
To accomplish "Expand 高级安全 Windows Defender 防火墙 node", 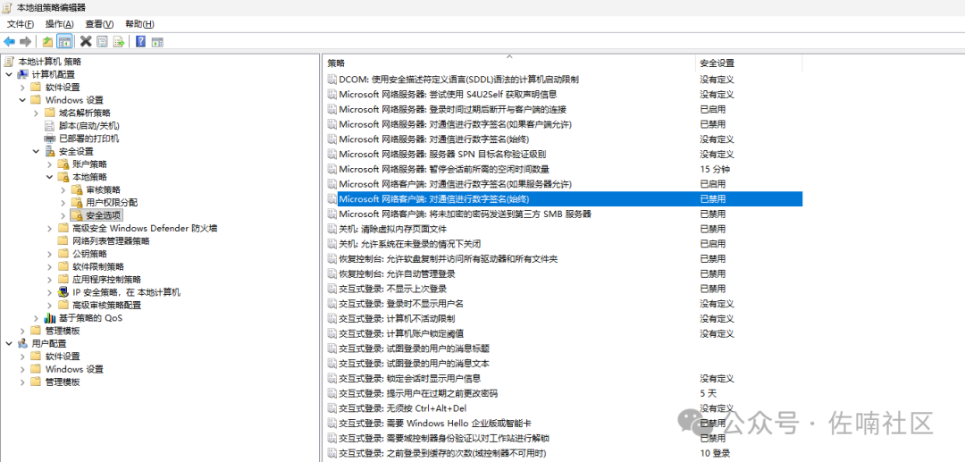I will point(49,228).
